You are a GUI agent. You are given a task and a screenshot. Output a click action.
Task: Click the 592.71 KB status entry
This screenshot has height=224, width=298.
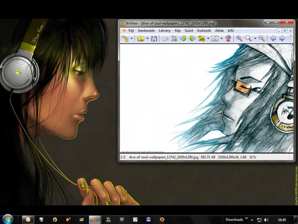[208, 157]
